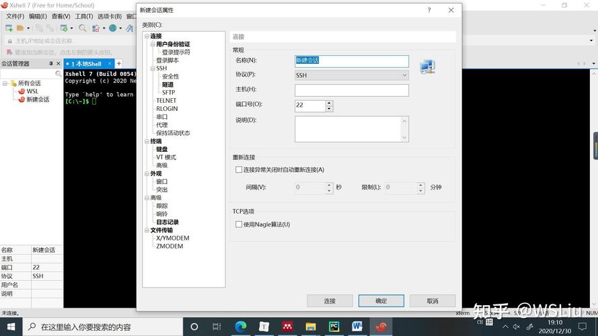
Task: Increase port number with up arrow
Action: point(329,103)
